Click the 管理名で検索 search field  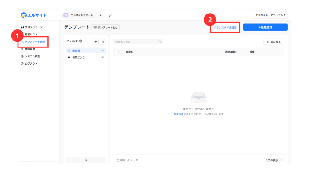click(135, 42)
